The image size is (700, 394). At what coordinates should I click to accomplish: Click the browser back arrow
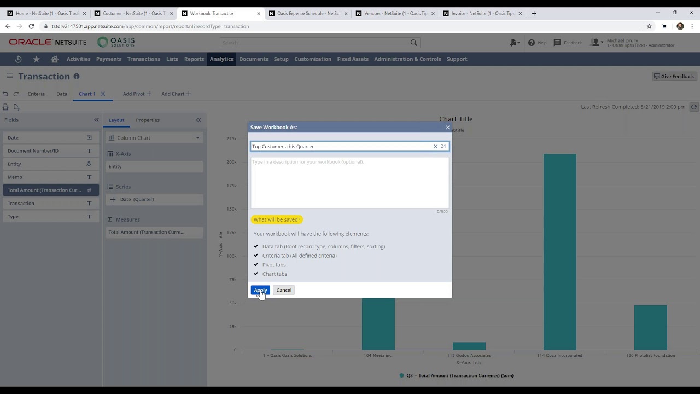[x=8, y=26]
